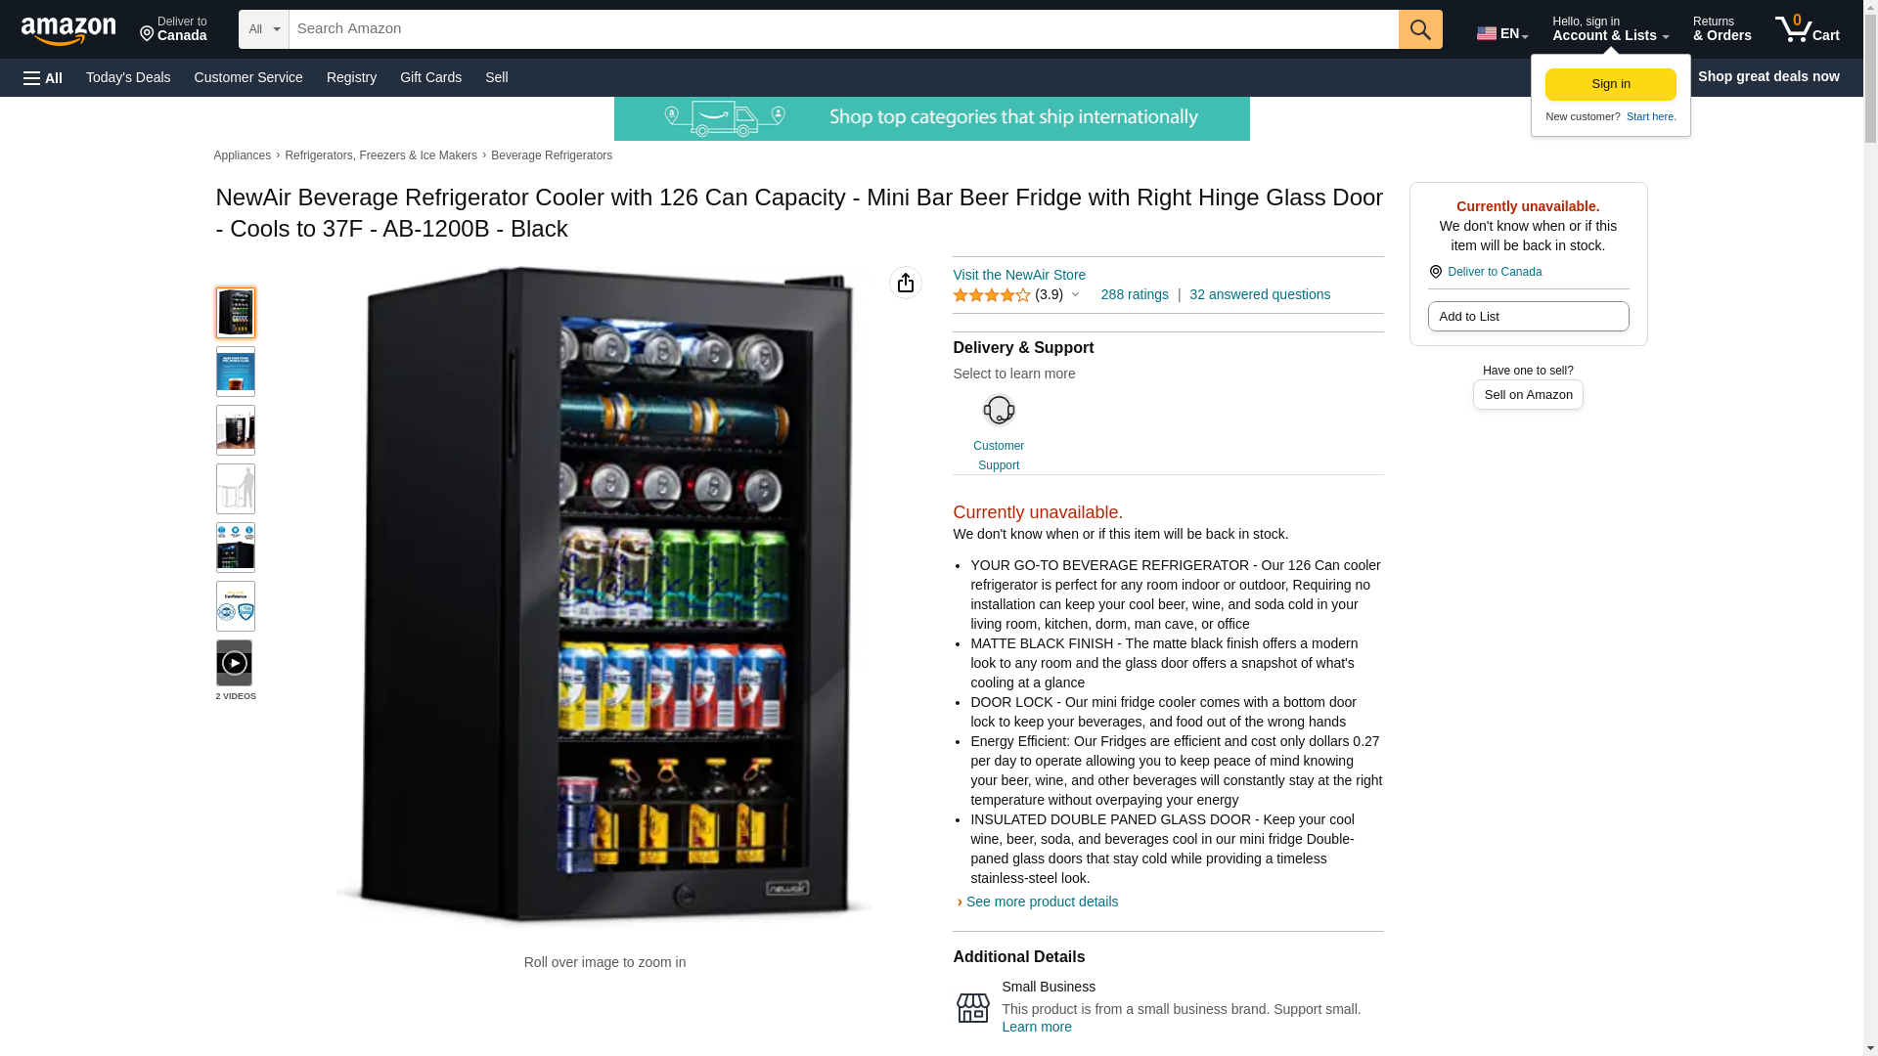Click the Amazon logo
This screenshot has width=1878, height=1056.
[x=68, y=30]
